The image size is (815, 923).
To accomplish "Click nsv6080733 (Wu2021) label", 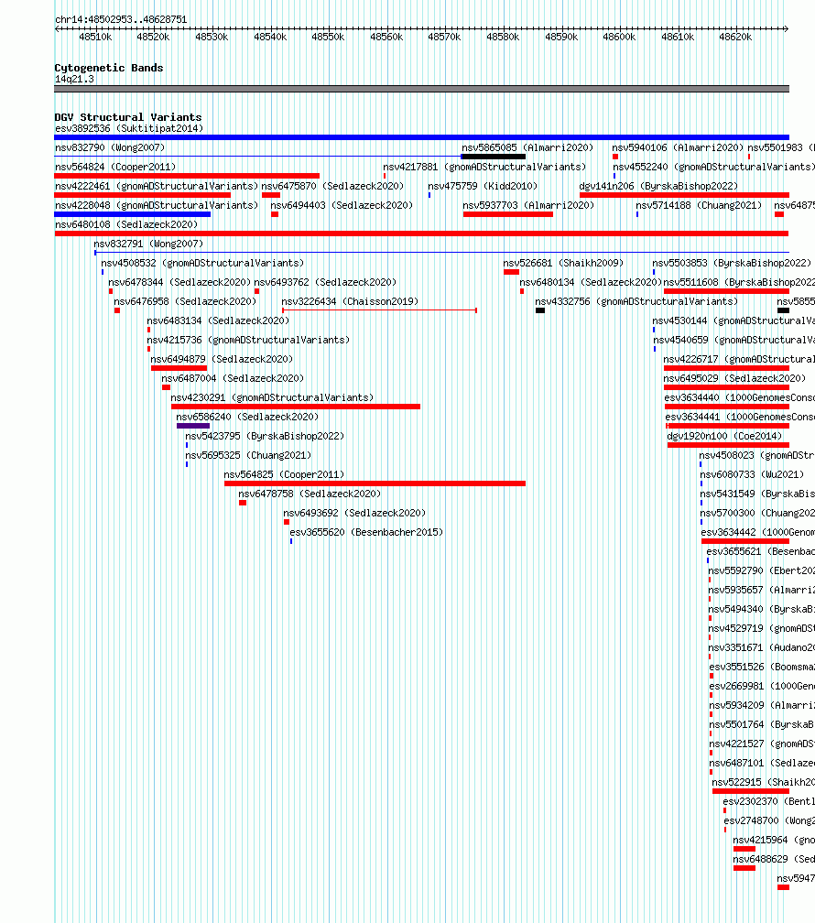I will tap(752, 474).
